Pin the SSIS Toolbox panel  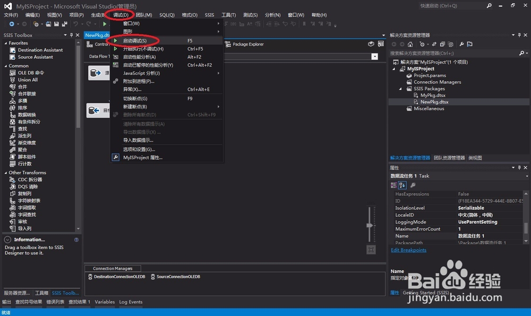coord(72,35)
